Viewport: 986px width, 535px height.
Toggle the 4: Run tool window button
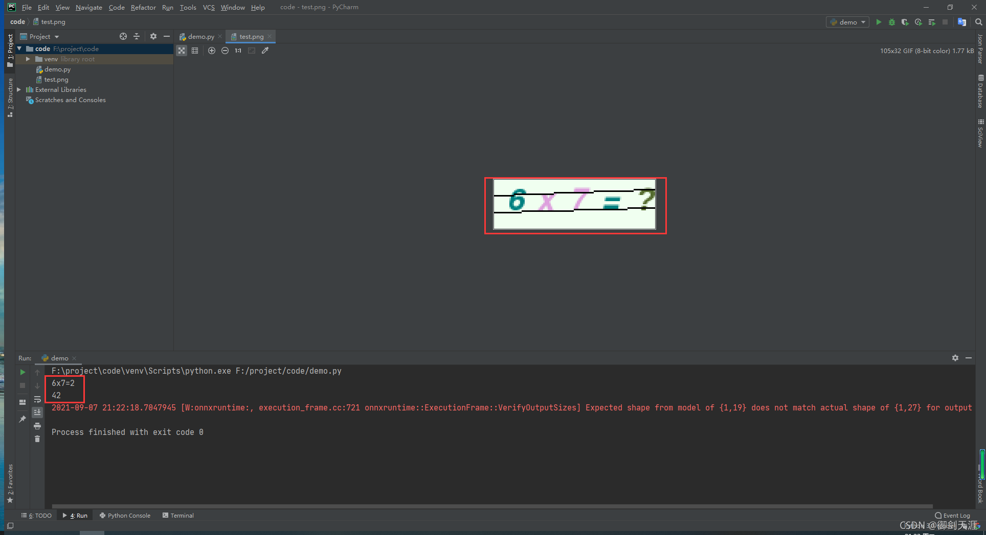[75, 516]
